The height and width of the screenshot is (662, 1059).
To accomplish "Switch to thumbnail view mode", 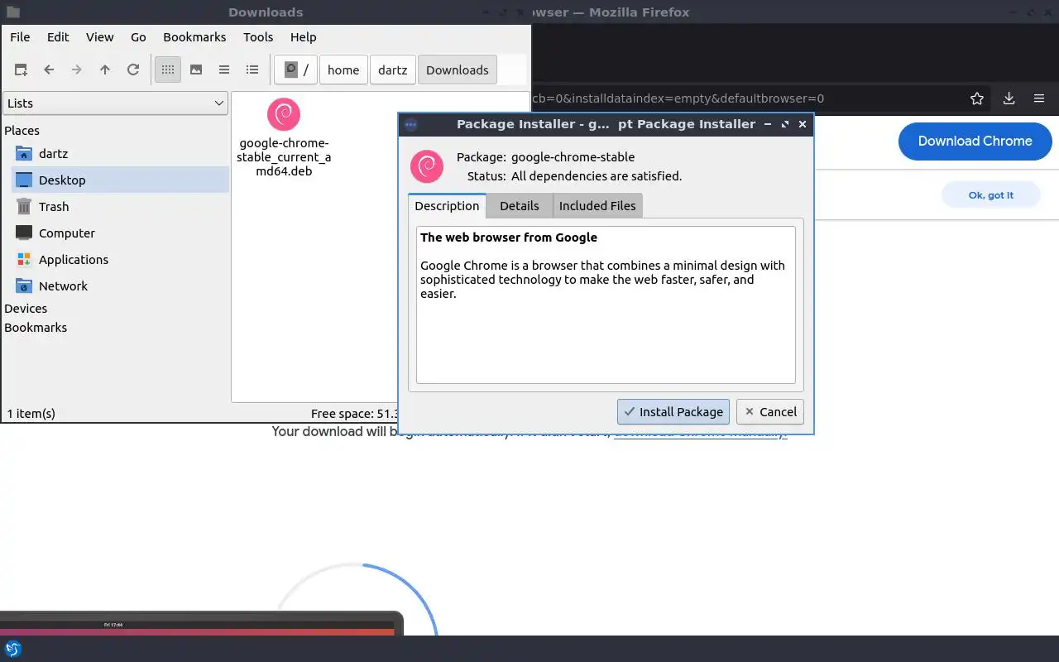I will pyautogui.click(x=196, y=70).
